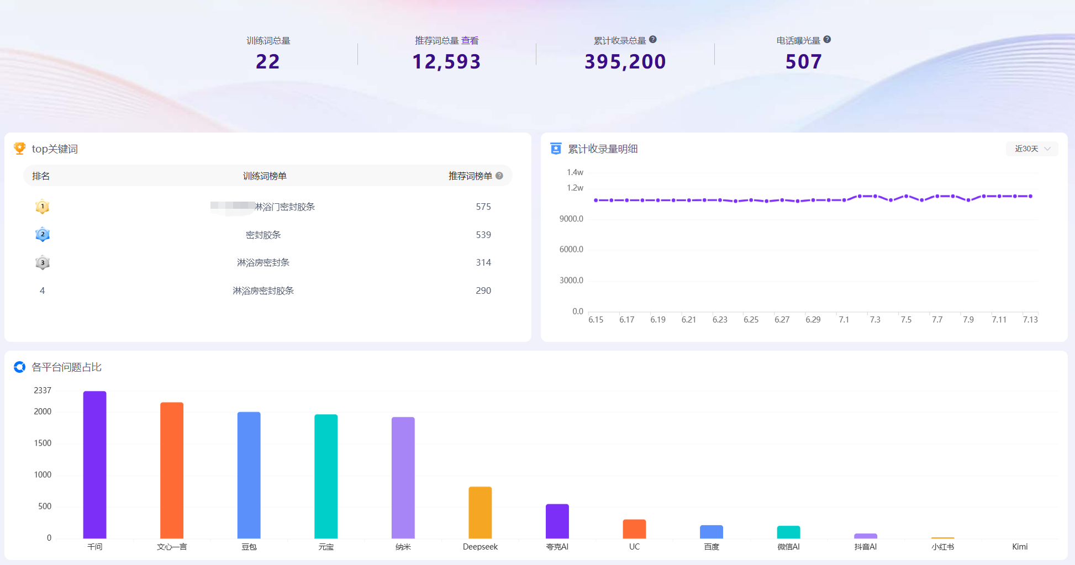Click the purple 千问 bar

[x=94, y=464]
